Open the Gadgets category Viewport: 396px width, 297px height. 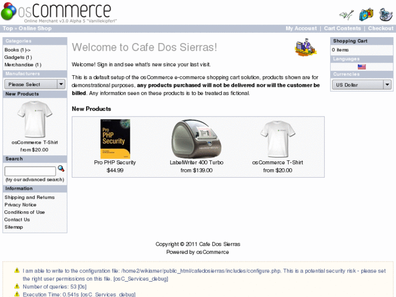(x=18, y=57)
